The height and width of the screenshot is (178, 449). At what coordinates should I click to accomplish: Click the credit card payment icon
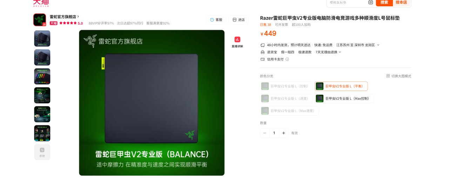coord(262,59)
